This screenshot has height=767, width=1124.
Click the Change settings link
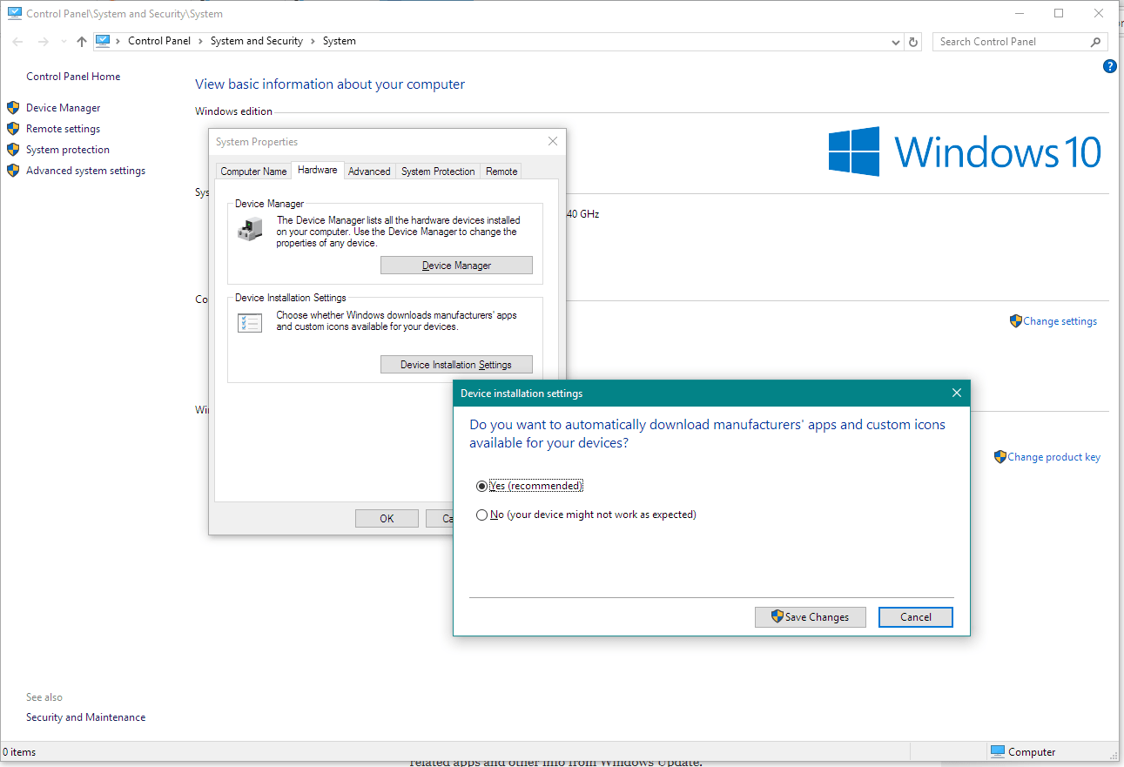(1060, 321)
